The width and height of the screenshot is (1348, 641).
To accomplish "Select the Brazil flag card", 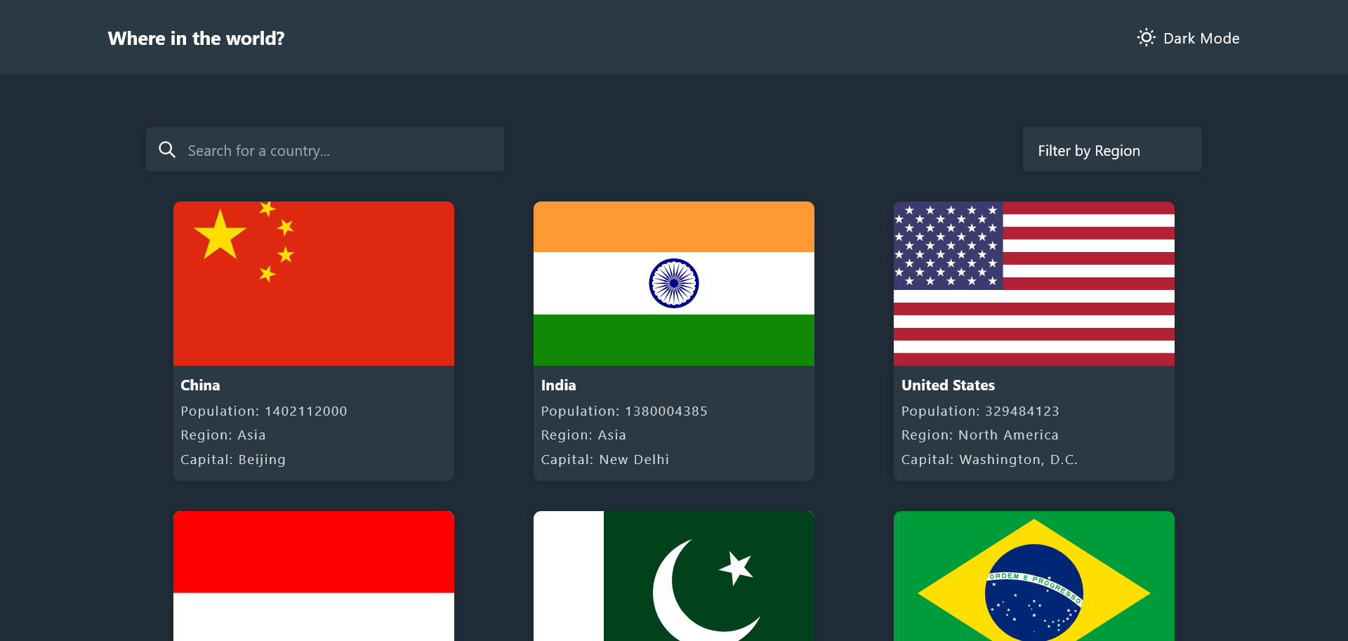I will (1034, 576).
